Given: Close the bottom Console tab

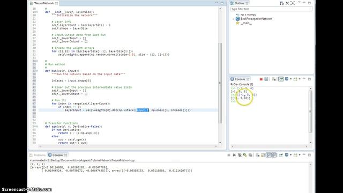Looking at the screenshot, I should pyautogui.click(x=65, y=155).
